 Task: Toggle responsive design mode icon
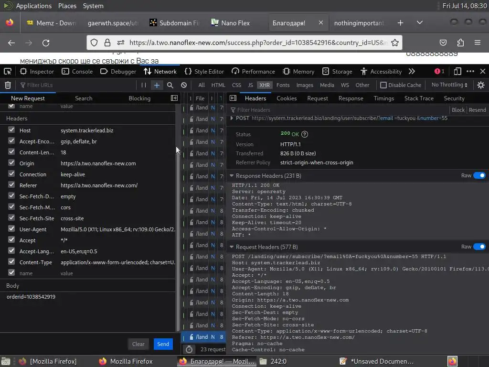[457, 72]
